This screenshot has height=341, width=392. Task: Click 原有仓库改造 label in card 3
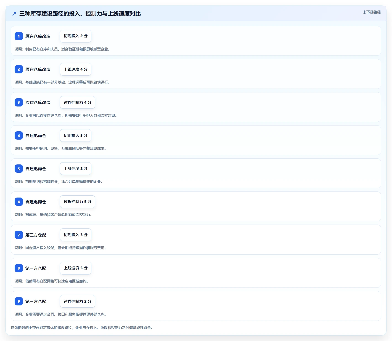tap(38, 102)
